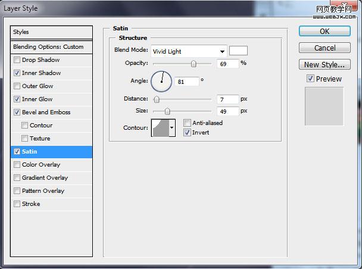
Task: Confirm with the OK button
Action: click(x=324, y=31)
